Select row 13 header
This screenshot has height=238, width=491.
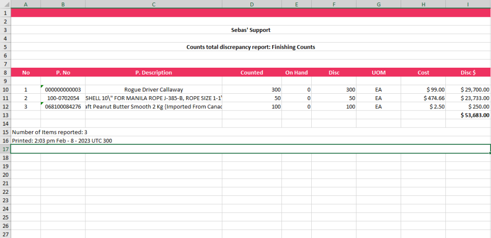(5, 115)
